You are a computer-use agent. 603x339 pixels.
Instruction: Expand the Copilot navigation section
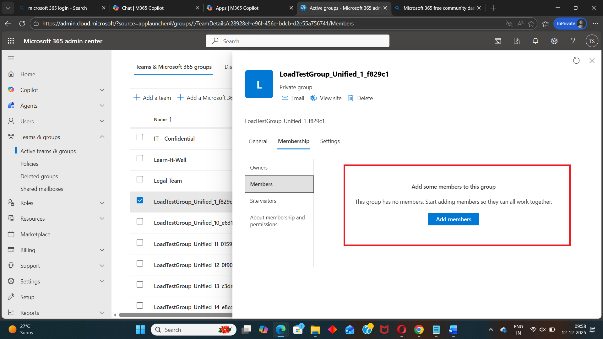click(x=102, y=90)
